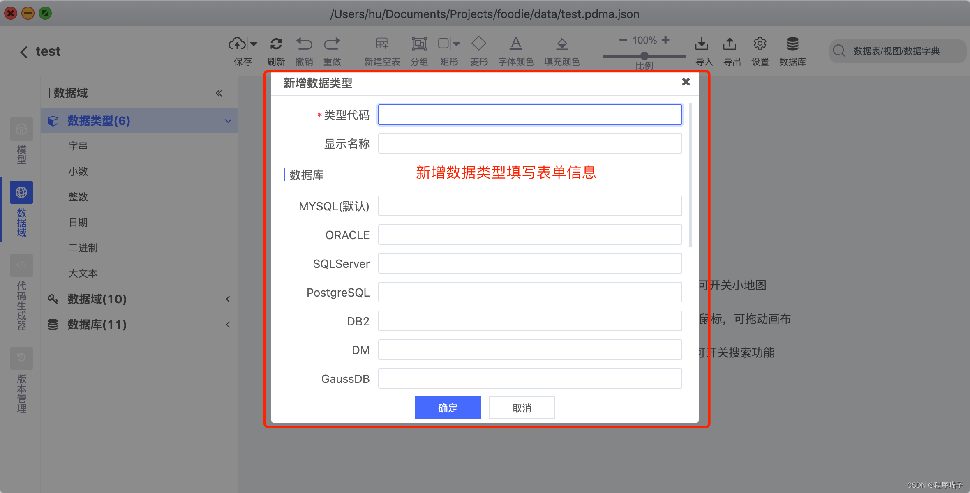
Task: Click the zoom out minus icon
Action: point(623,40)
